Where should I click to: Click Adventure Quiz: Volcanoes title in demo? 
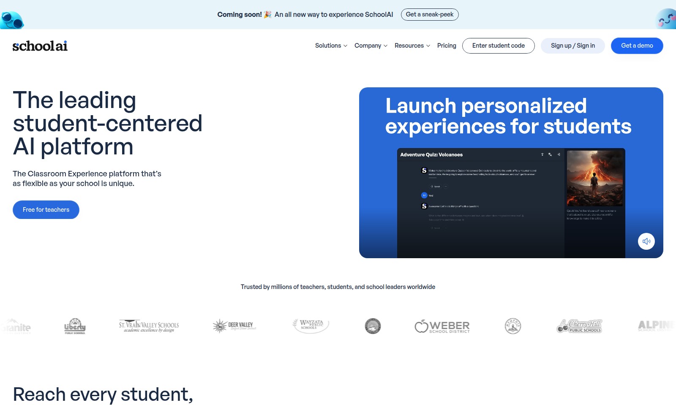pyautogui.click(x=431, y=155)
